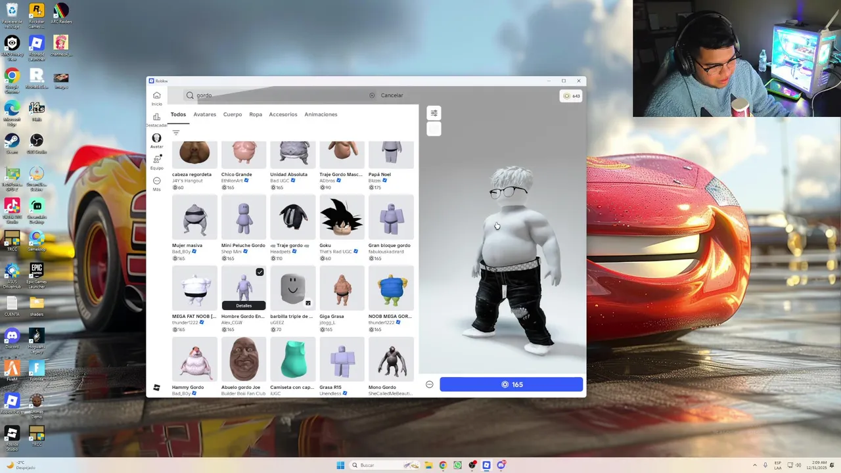Image resolution: width=841 pixels, height=473 pixels.
Task: Click the cabeza regordeta item name
Action: pyautogui.click(x=192, y=175)
